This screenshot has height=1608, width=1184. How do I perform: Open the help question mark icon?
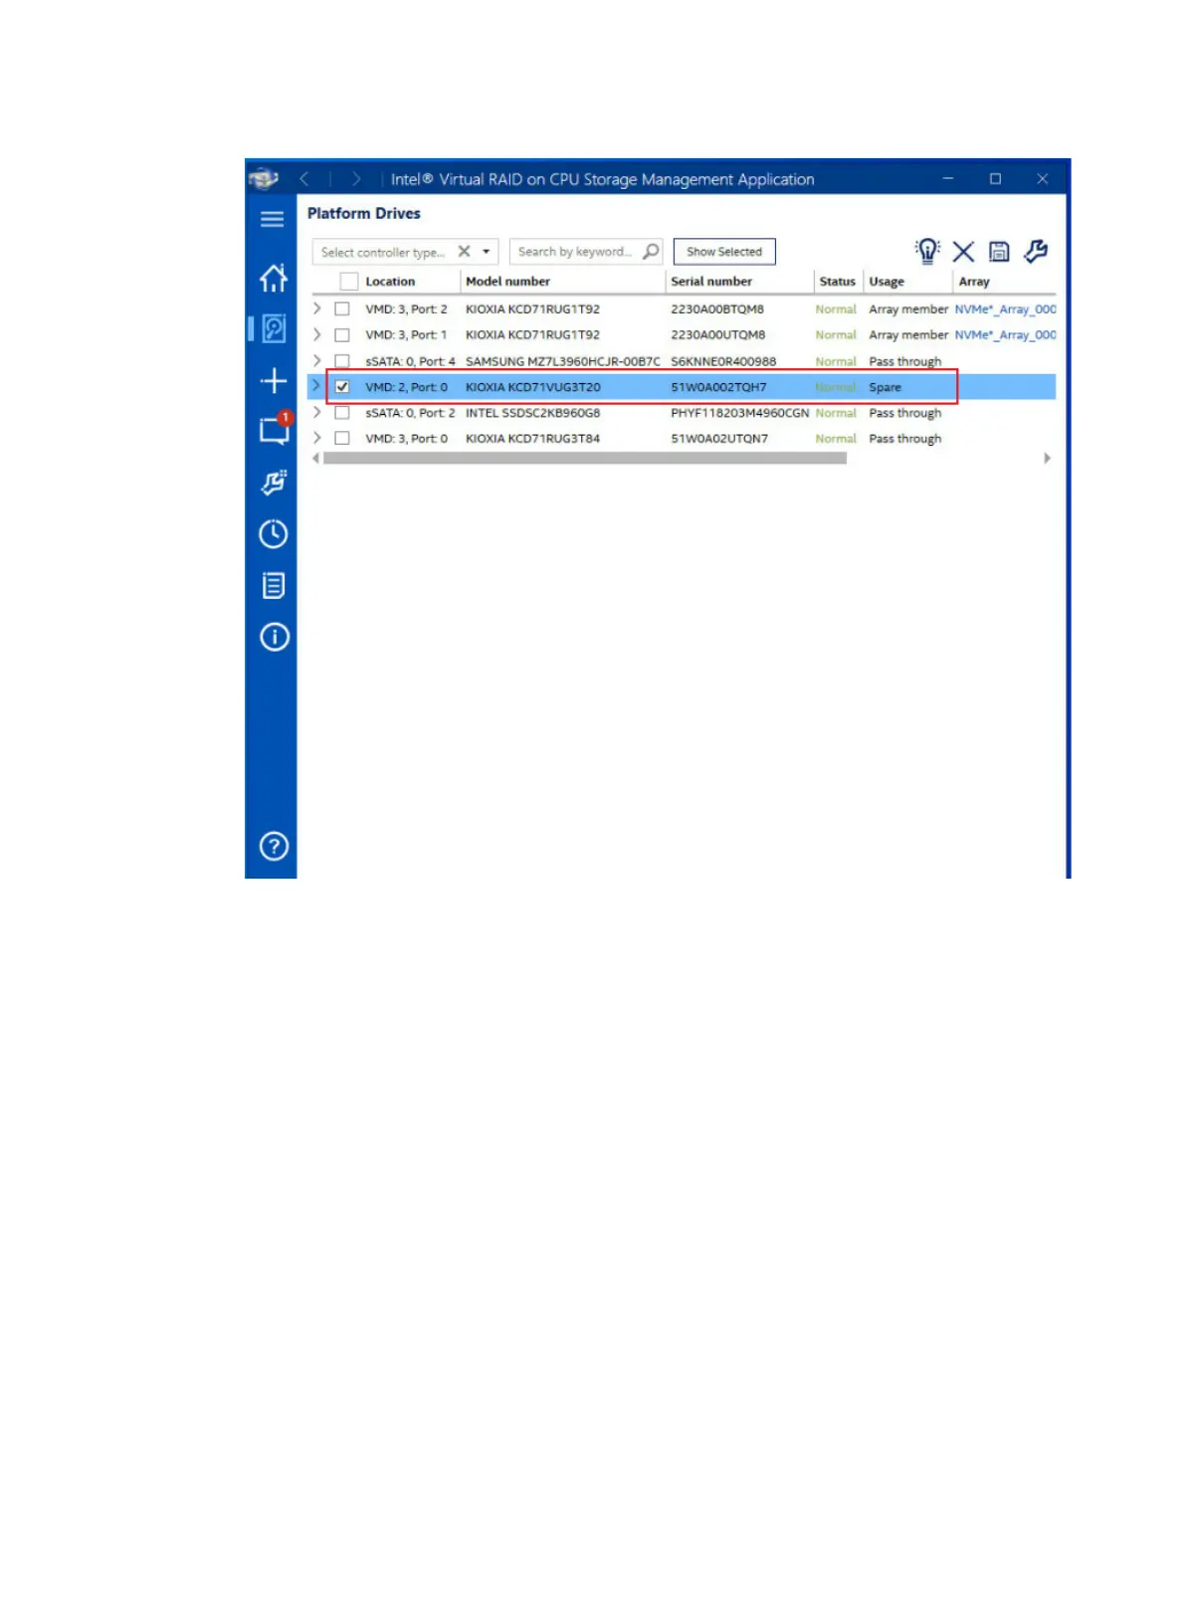coord(274,847)
